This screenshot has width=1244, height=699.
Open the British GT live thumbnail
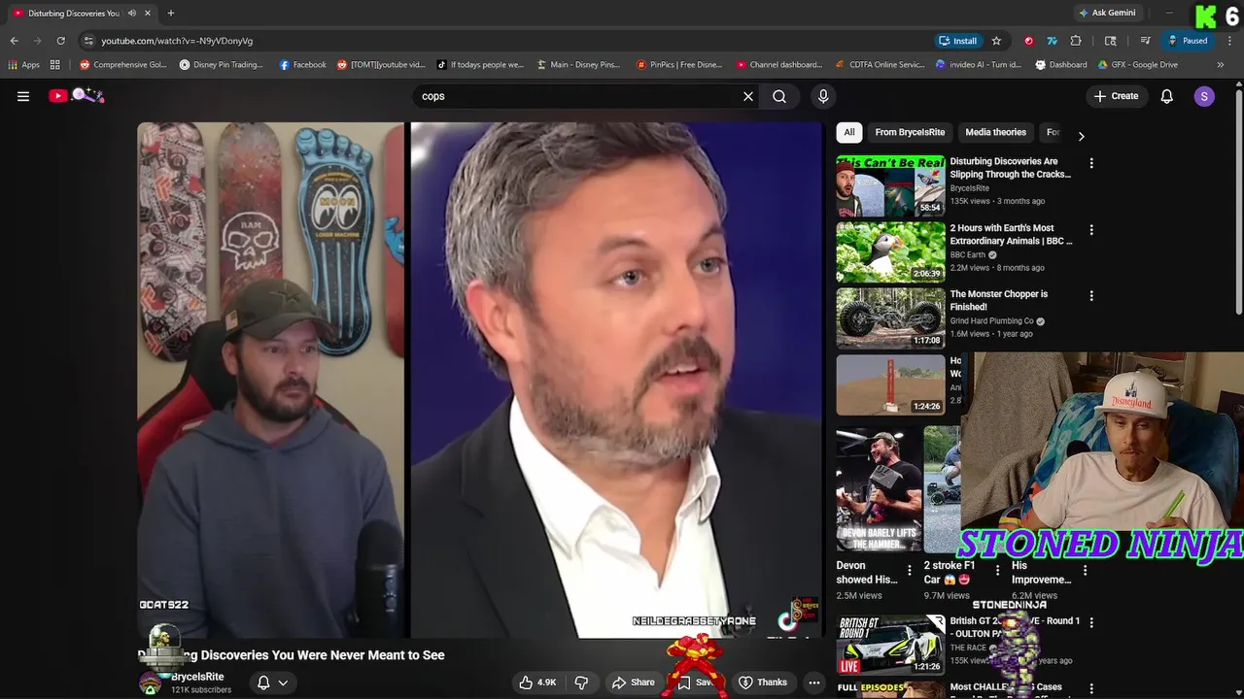pyautogui.click(x=890, y=644)
